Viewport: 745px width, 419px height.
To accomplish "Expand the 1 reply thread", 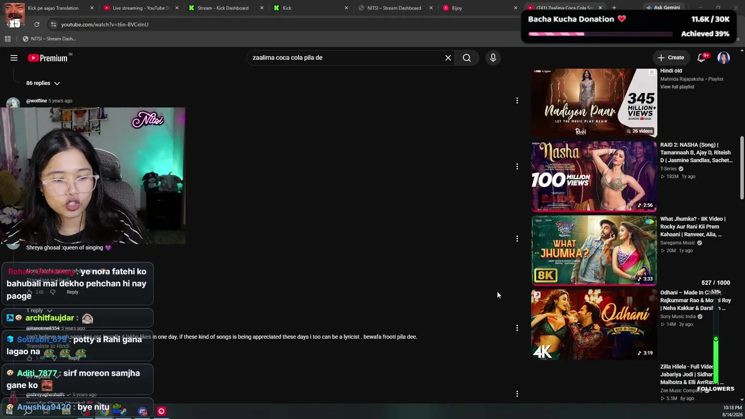I will coord(39,311).
